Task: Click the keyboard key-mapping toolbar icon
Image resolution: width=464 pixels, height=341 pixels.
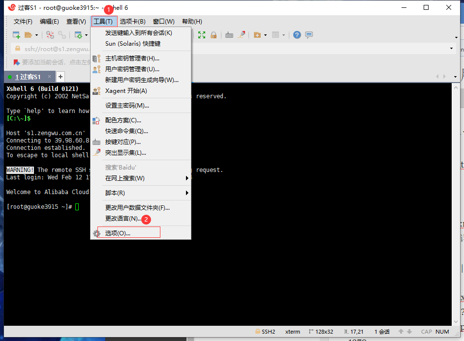Action: (x=229, y=35)
